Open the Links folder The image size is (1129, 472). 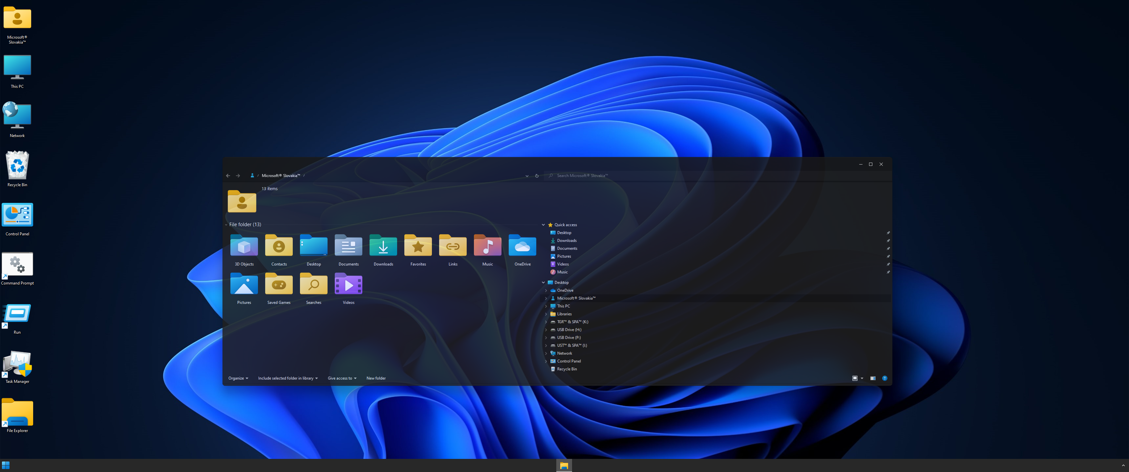pyautogui.click(x=453, y=248)
